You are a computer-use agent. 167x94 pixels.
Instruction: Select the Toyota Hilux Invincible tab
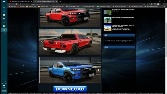(x=45, y=1)
